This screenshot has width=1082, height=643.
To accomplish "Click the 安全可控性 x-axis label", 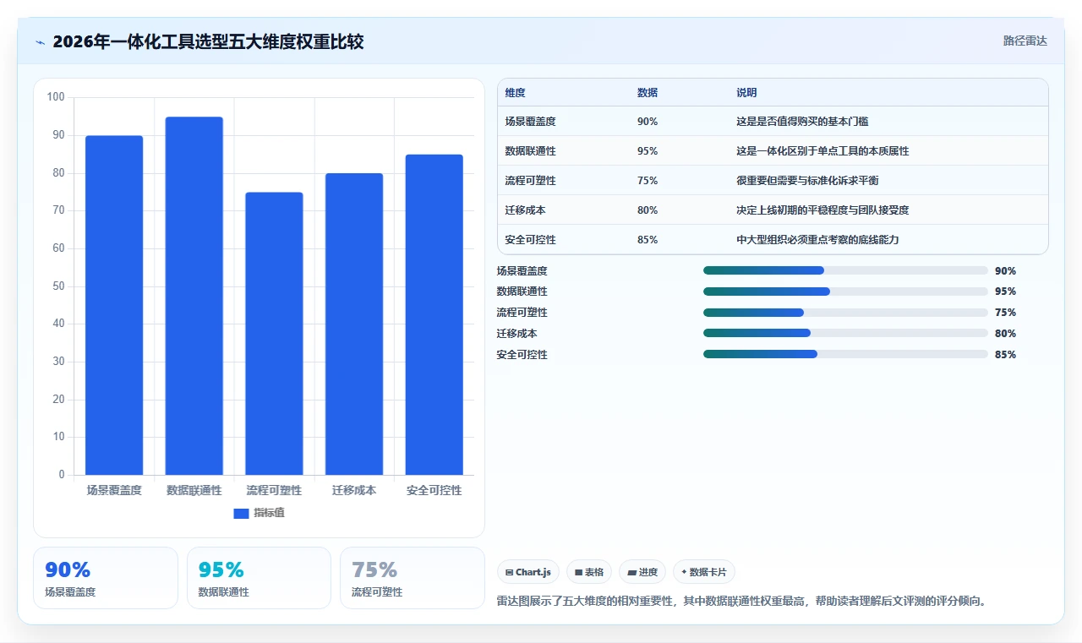I will point(434,490).
